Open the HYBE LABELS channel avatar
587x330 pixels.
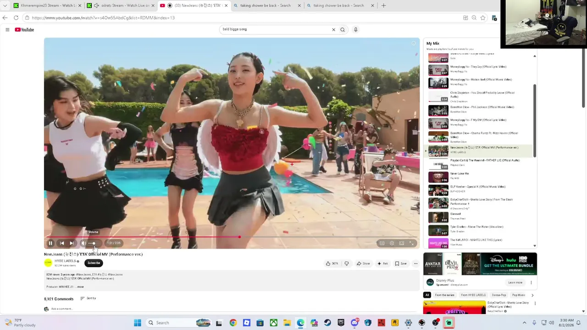[48, 263]
